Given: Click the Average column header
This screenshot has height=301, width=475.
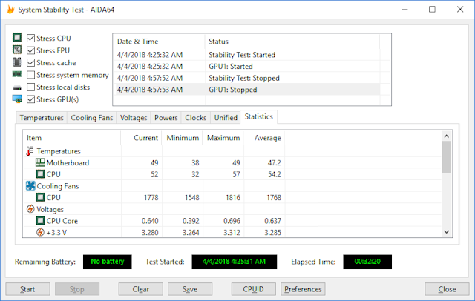Looking at the screenshot, I should point(264,138).
